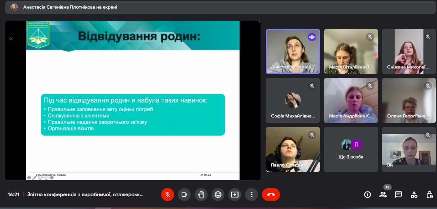This screenshot has width=437, height=209.
Task: Open host controls lock icon
Action: [x=429, y=195]
